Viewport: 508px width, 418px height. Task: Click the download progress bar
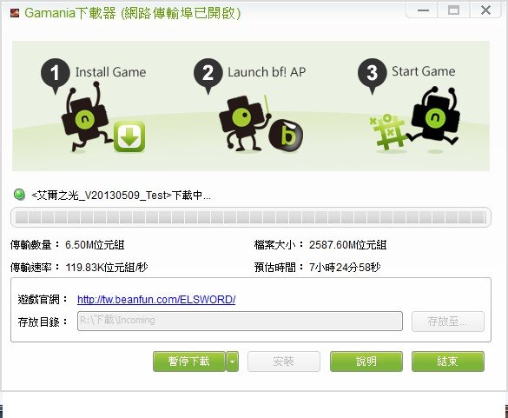(x=251, y=217)
